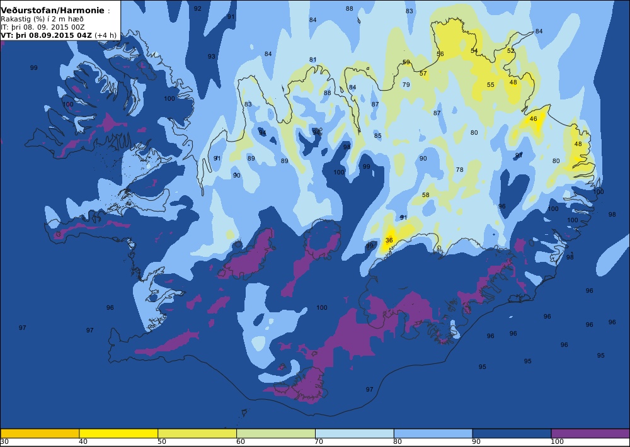Viewport: 630px width, 447px height.
Task: Click the value 93 on the map
Action: (x=211, y=57)
